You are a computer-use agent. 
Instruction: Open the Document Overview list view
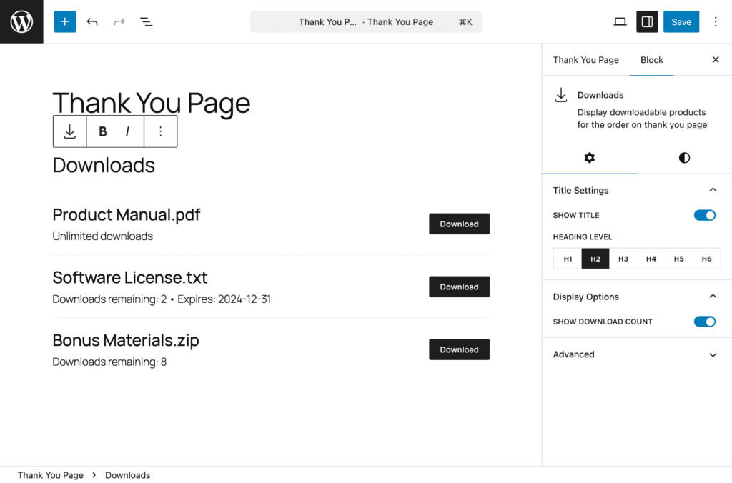(x=146, y=21)
